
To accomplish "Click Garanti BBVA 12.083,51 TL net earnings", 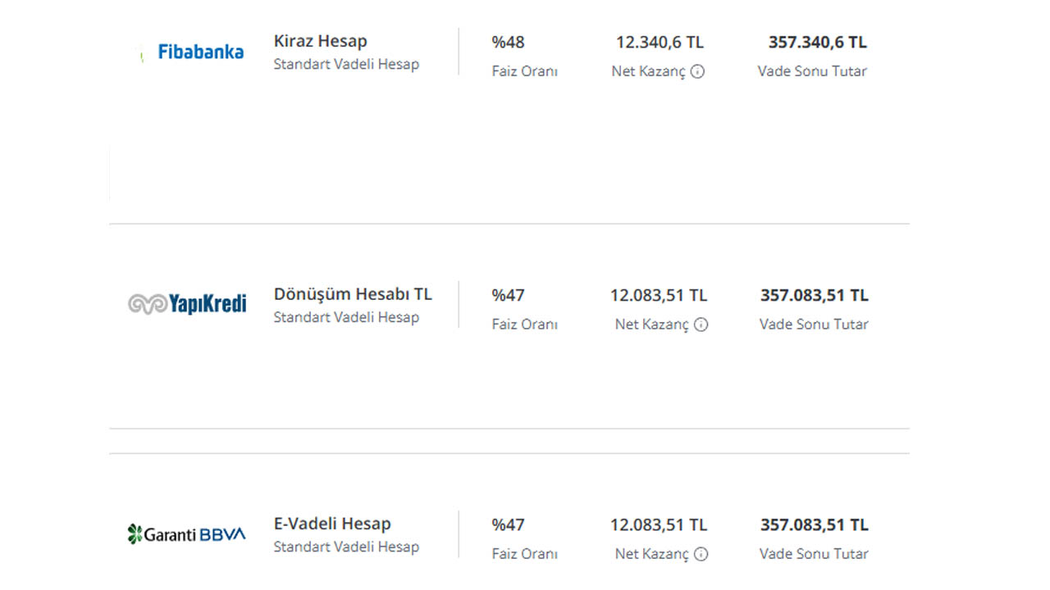I will click(x=658, y=524).
